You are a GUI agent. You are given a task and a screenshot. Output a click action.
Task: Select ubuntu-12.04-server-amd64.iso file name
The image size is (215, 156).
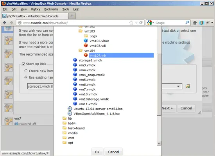click(98, 109)
